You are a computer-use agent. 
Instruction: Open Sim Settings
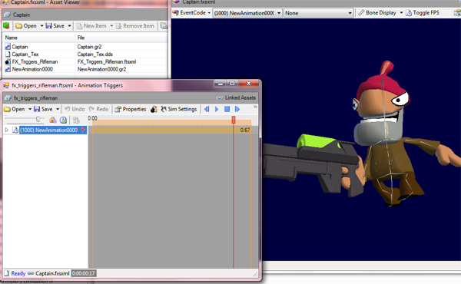(x=179, y=109)
